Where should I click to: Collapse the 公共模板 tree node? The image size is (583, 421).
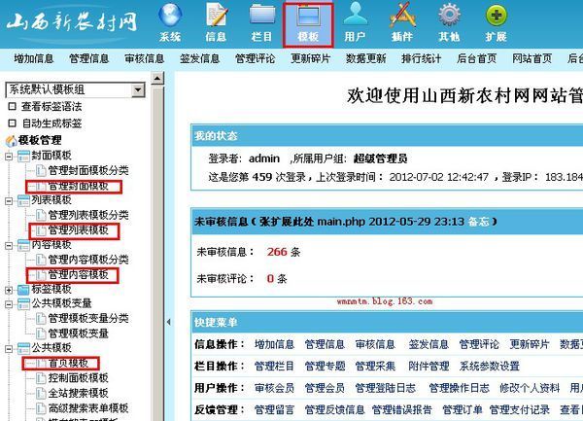point(9,349)
